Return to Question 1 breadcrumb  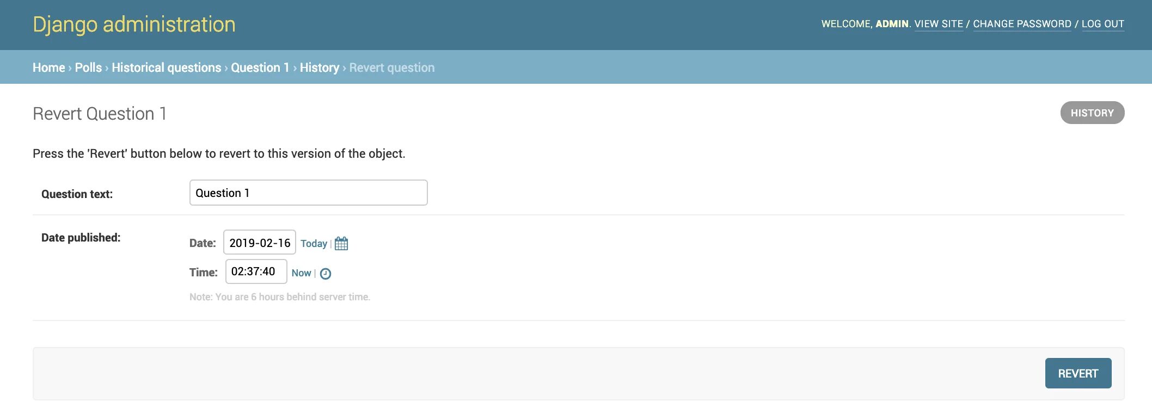(260, 67)
